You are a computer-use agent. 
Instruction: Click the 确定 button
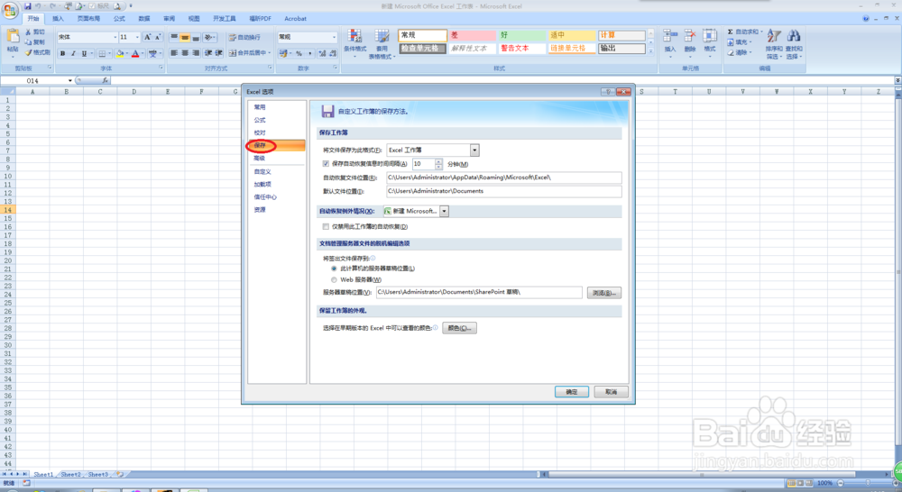click(571, 391)
